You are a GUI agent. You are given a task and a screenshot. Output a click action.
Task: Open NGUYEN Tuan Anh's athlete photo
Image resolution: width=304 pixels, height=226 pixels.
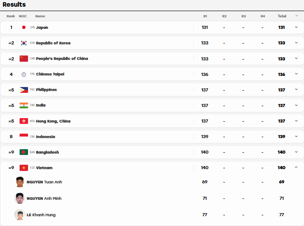(x=20, y=182)
